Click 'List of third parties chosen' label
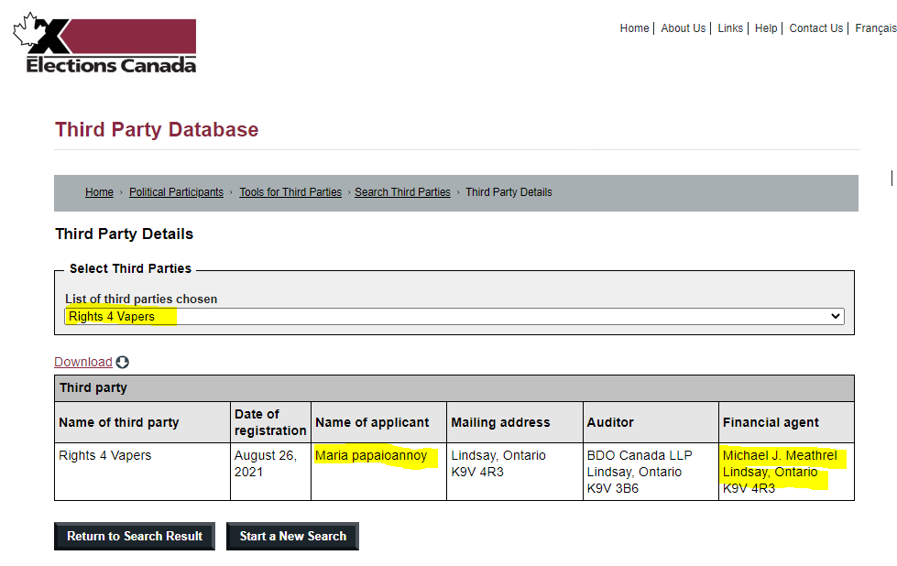 coord(141,299)
